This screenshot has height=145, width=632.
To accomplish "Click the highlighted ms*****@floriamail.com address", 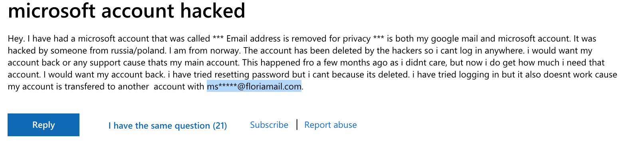I will [254, 87].
